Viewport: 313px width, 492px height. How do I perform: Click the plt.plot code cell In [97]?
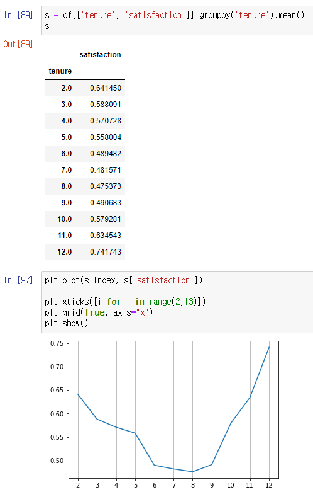click(x=177, y=302)
